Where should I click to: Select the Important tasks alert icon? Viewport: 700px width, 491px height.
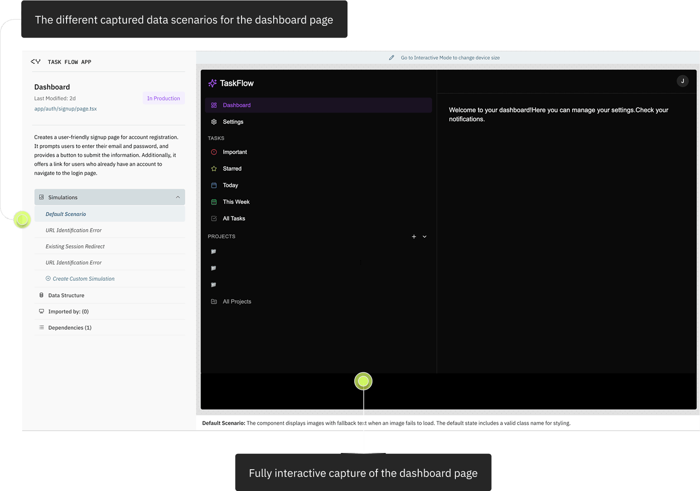click(214, 152)
